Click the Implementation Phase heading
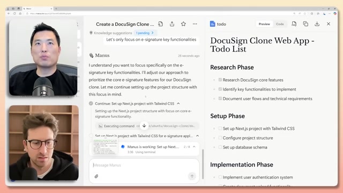343x193 pixels. click(x=242, y=165)
